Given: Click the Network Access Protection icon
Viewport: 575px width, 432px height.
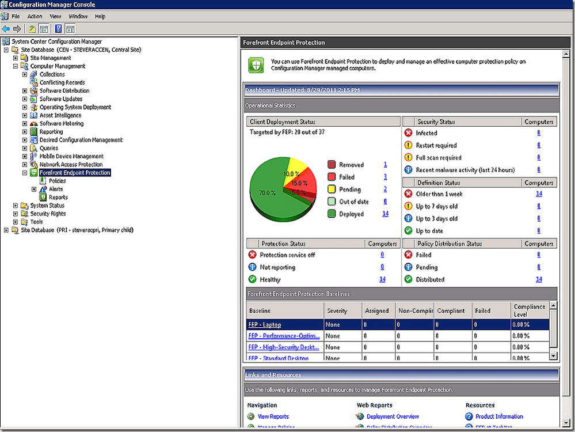Looking at the screenshot, I should pyautogui.click(x=34, y=164).
